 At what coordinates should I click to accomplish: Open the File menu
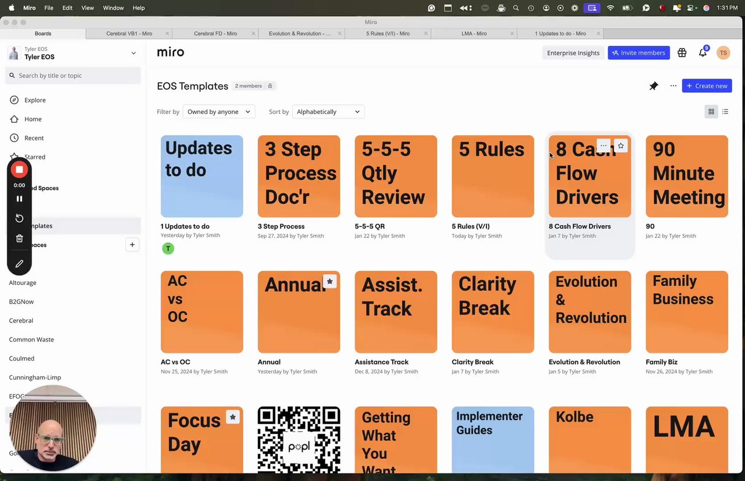point(49,8)
